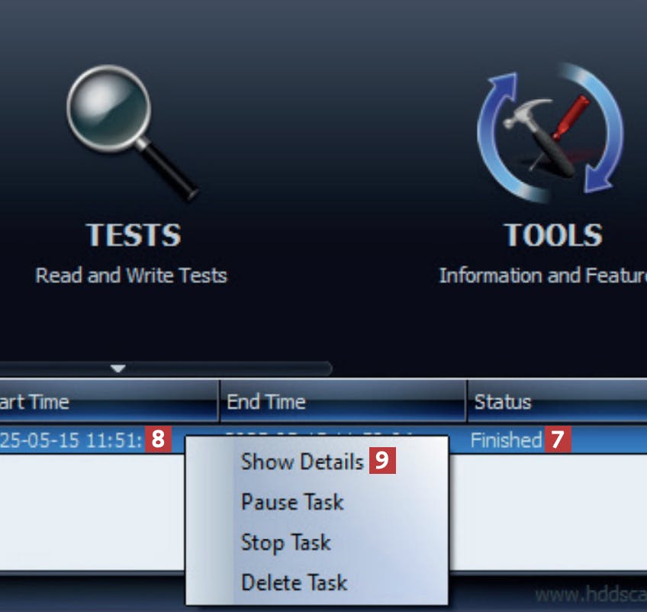The image size is (647, 612).
Task: Sort tasks by End Time column header
Action: coord(343,401)
